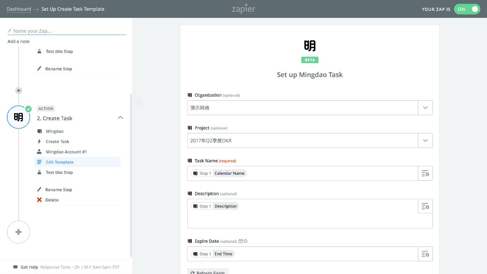487x274 pixels.
Task: Click the flask icon of upper Test this Step
Action: click(39, 51)
